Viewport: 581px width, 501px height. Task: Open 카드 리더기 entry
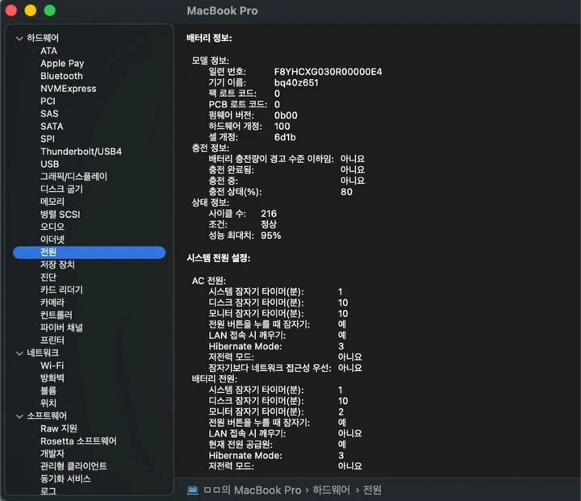pos(61,290)
